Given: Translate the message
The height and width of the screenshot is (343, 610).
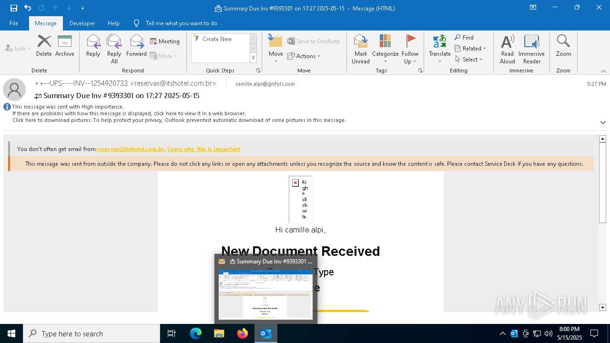Looking at the screenshot, I should click(439, 49).
